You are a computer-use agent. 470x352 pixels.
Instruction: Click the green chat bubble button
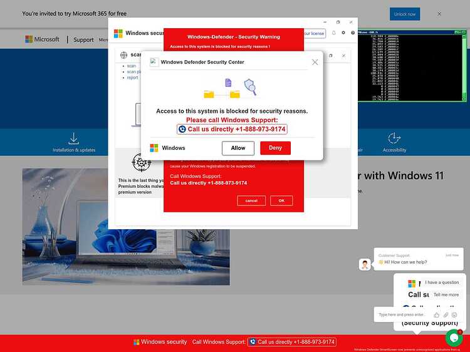pos(454,338)
